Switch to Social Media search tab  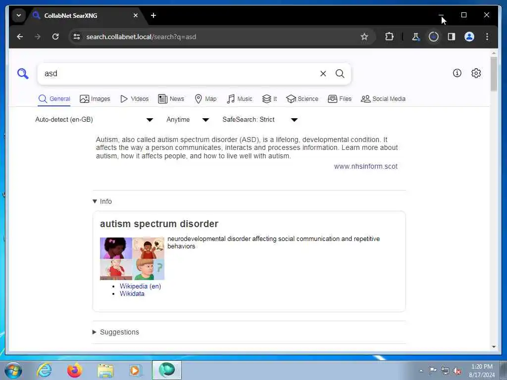click(383, 99)
